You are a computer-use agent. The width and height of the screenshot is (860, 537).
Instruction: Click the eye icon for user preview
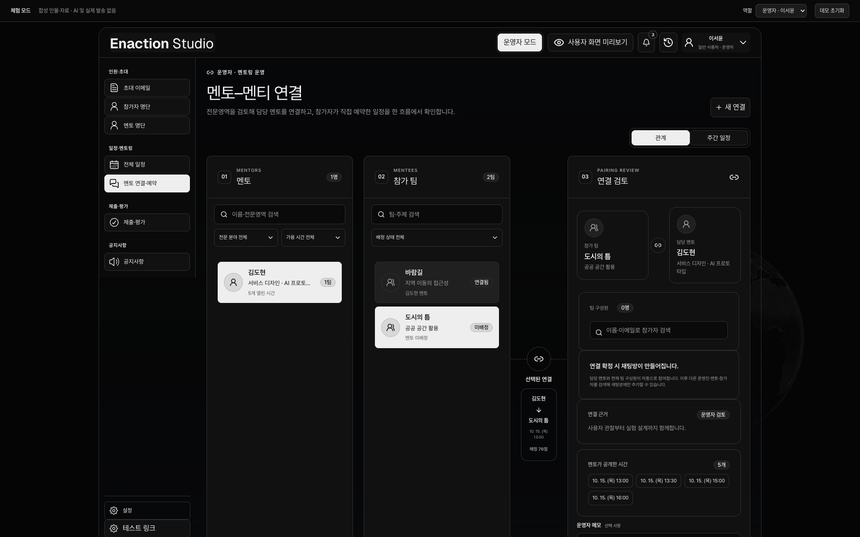coord(559,43)
